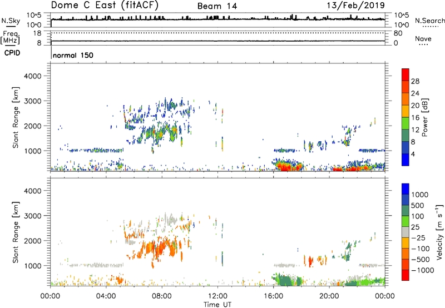Image resolution: width=445 pixels, height=308 pixels.
Task: Click the velocity panel "Slant Range [km]" axis title
Action: [x=16, y=232]
